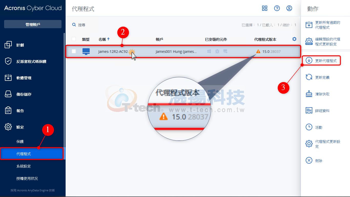The width and height of the screenshot is (350, 197).
Task: Select 授權使用狀況 in the sidebar
Action: coord(27,178)
